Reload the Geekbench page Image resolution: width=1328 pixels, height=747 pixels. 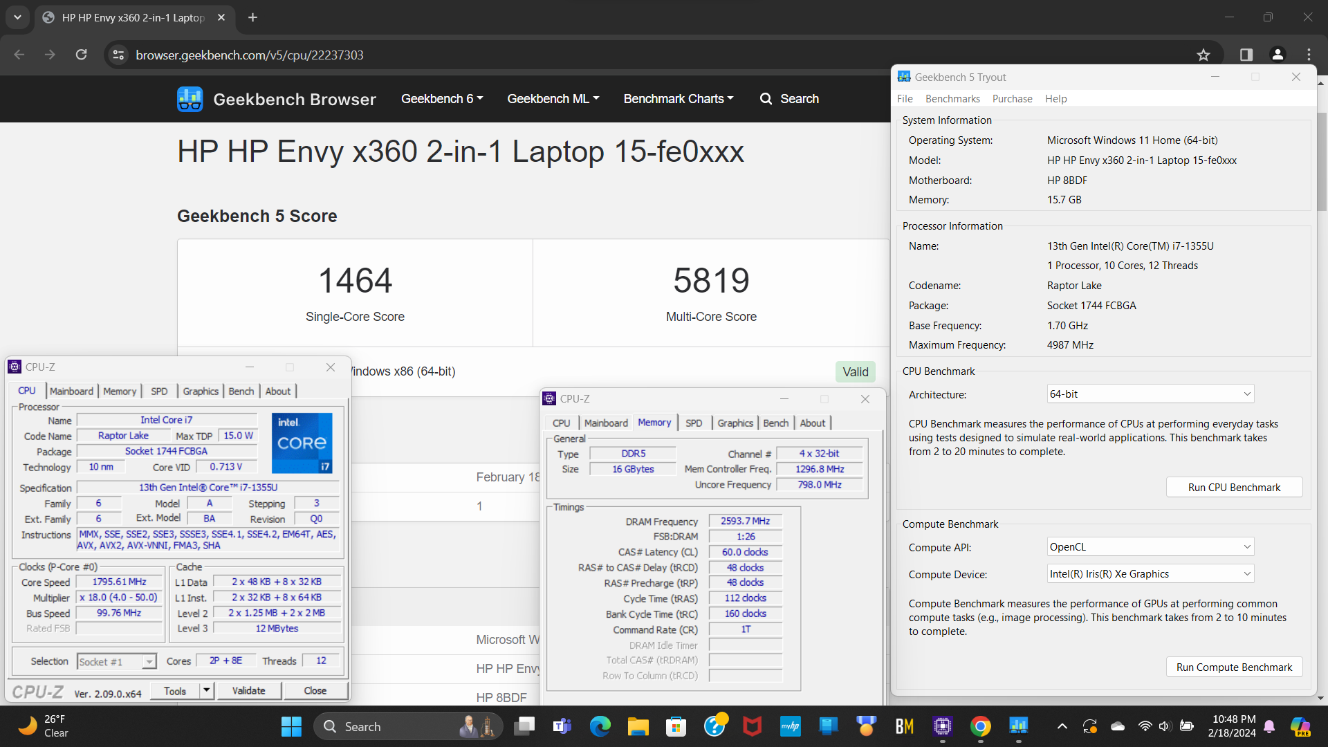tap(81, 55)
